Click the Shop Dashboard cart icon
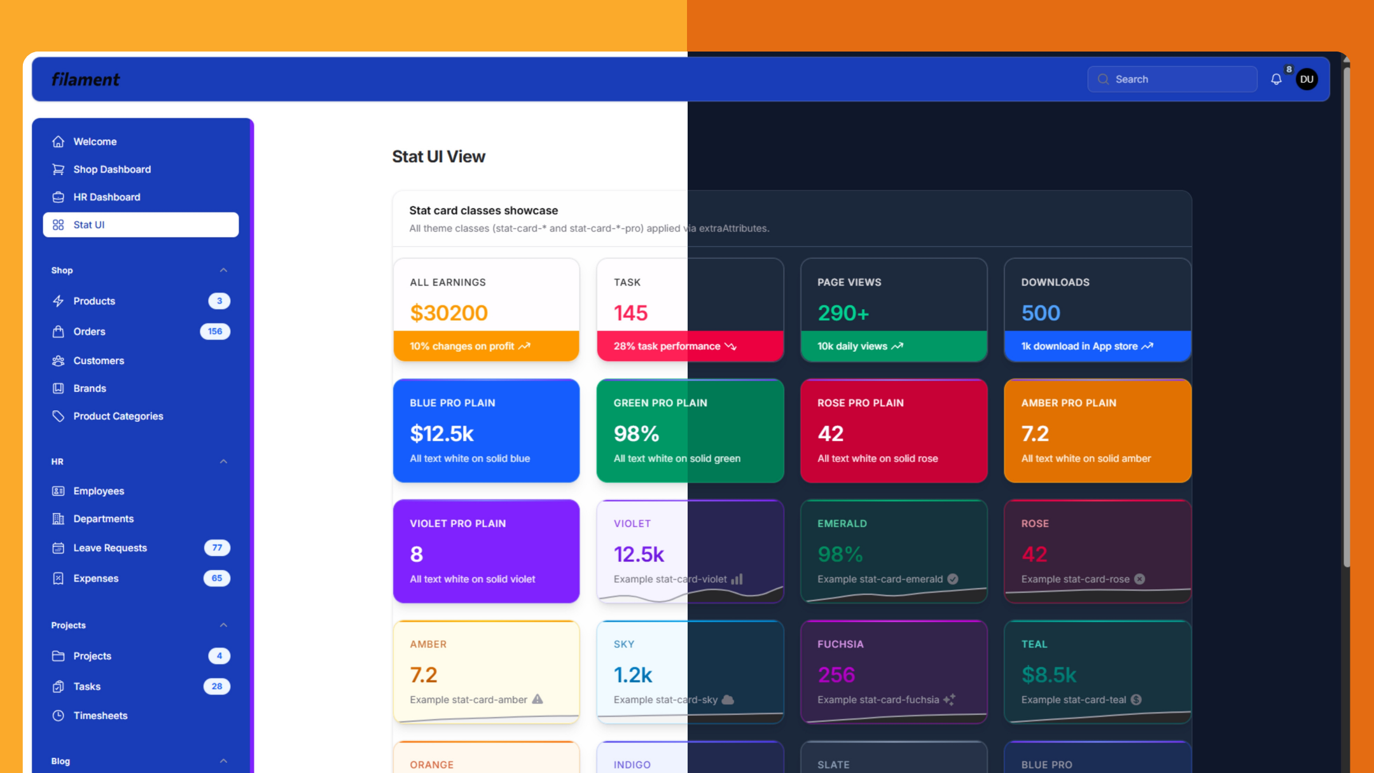The height and width of the screenshot is (773, 1374). 58,169
